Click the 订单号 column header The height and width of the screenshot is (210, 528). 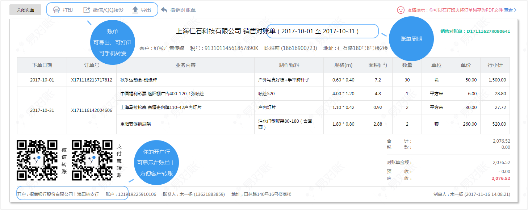pos(92,65)
